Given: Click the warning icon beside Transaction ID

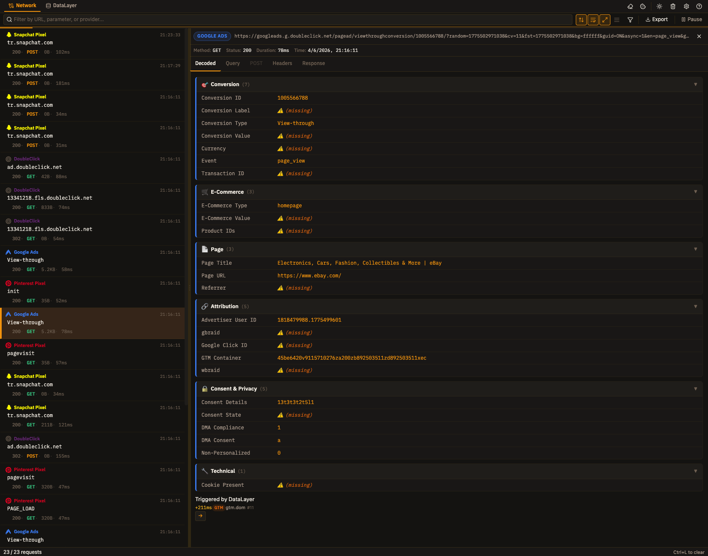Looking at the screenshot, I should 280,174.
